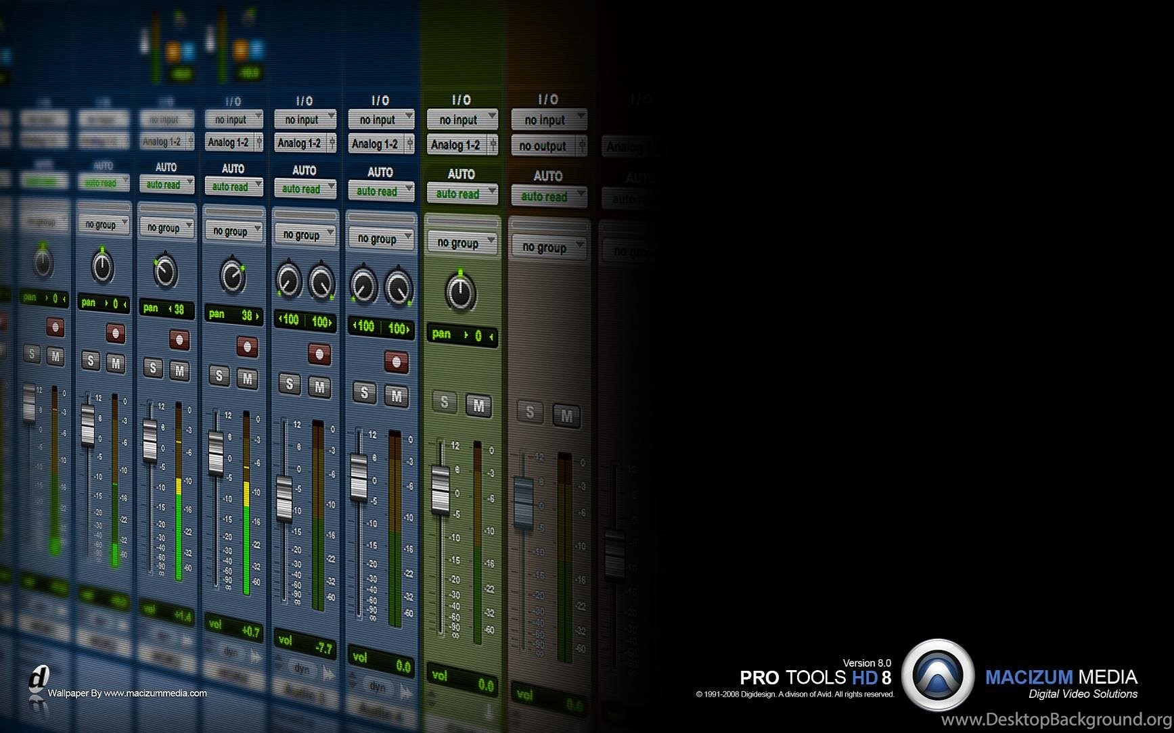
Task: Click the pan <38 readout field
Action: tap(167, 309)
